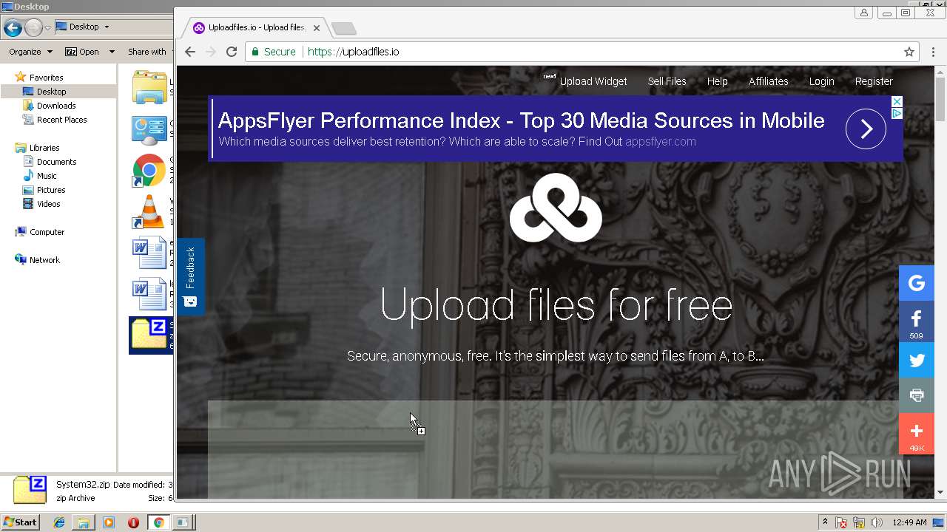Close the AppsFlyer ad with X
Image resolution: width=947 pixels, height=532 pixels.
click(897, 101)
